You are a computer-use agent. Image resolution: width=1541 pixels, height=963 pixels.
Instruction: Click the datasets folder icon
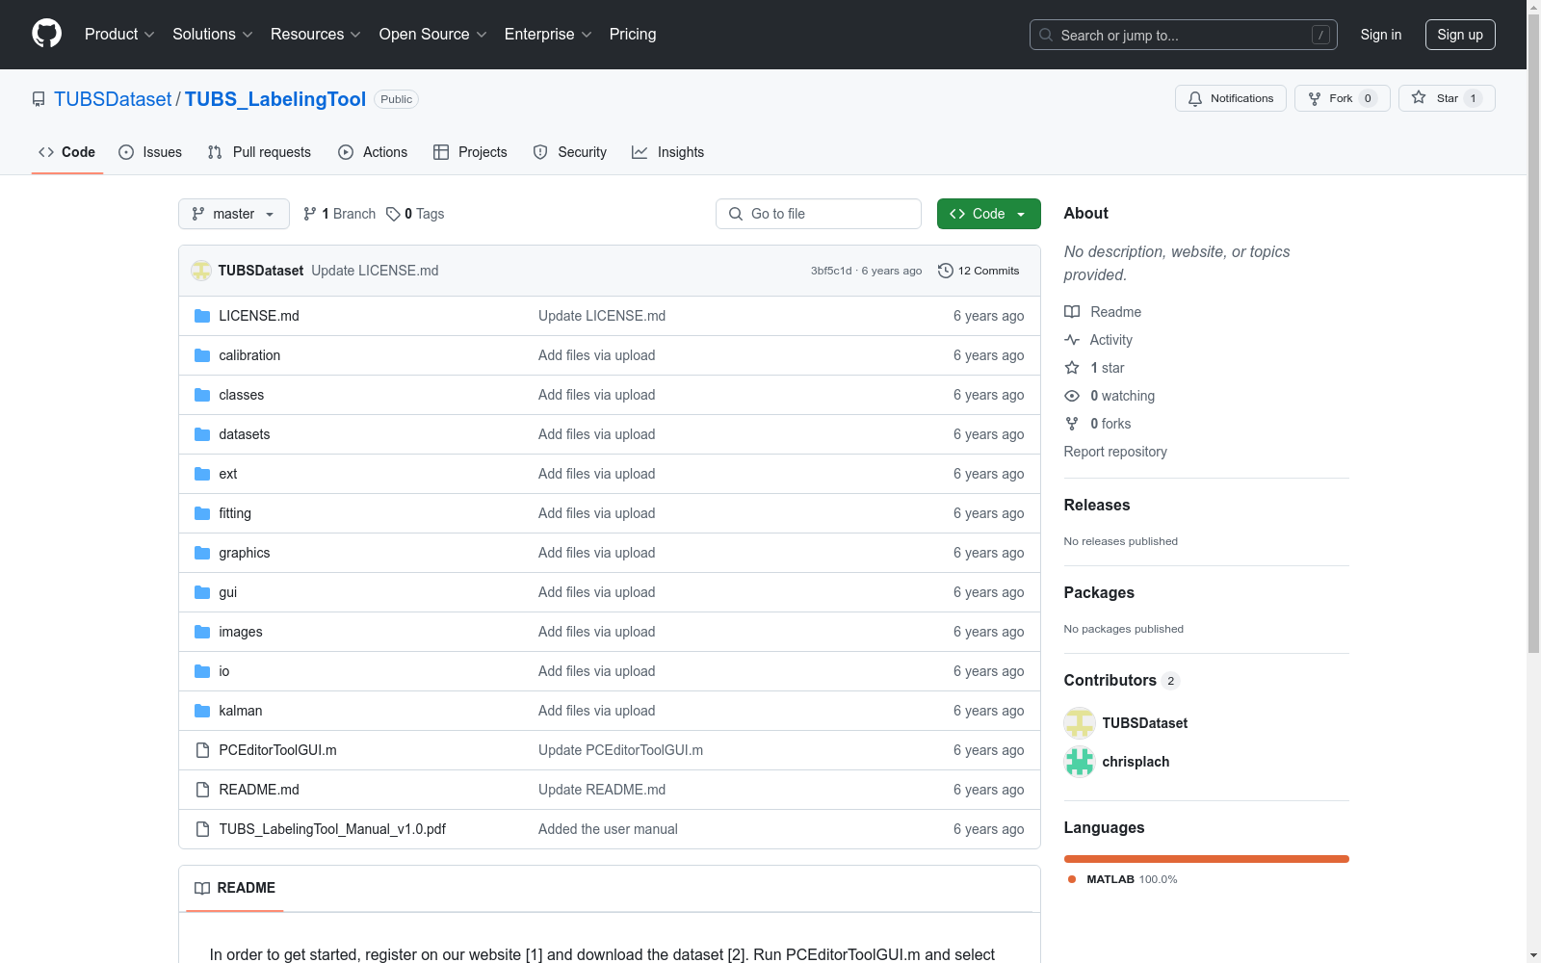click(202, 434)
